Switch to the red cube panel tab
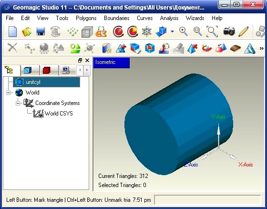This screenshot has width=267, height=209. pyautogui.click(x=47, y=70)
